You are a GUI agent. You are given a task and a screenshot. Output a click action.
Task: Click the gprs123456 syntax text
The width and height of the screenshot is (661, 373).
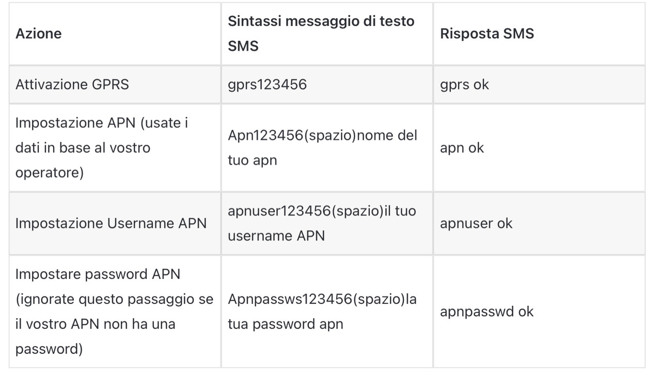click(x=267, y=84)
